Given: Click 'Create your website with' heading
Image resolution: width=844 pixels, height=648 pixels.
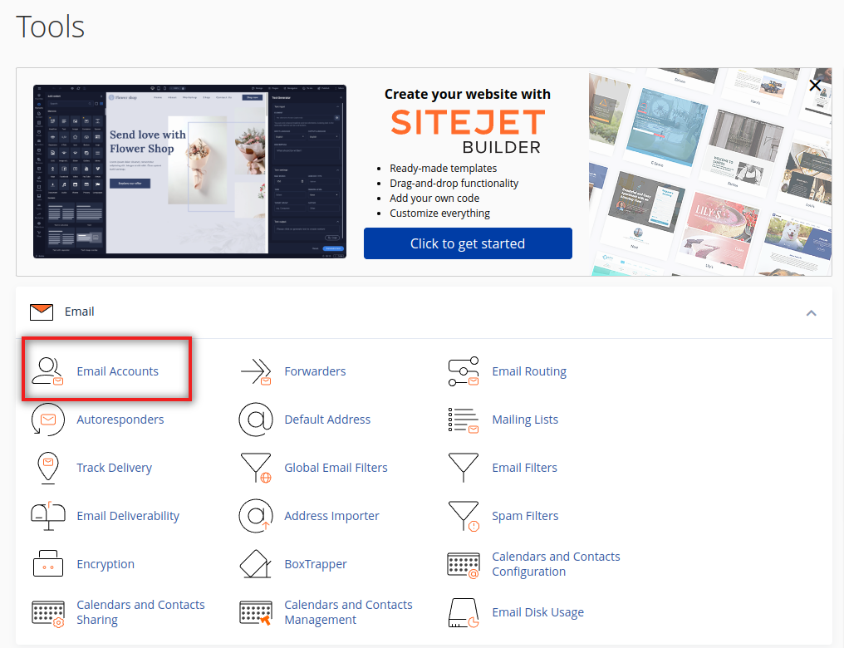Looking at the screenshot, I should pos(467,94).
